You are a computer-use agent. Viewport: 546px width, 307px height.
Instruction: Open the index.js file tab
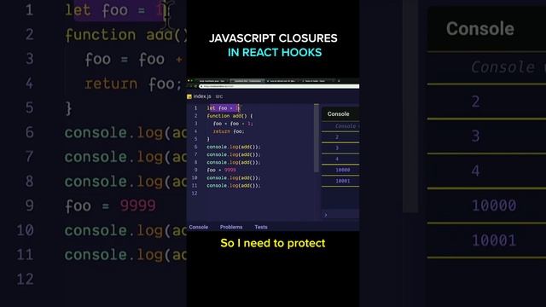coord(202,96)
